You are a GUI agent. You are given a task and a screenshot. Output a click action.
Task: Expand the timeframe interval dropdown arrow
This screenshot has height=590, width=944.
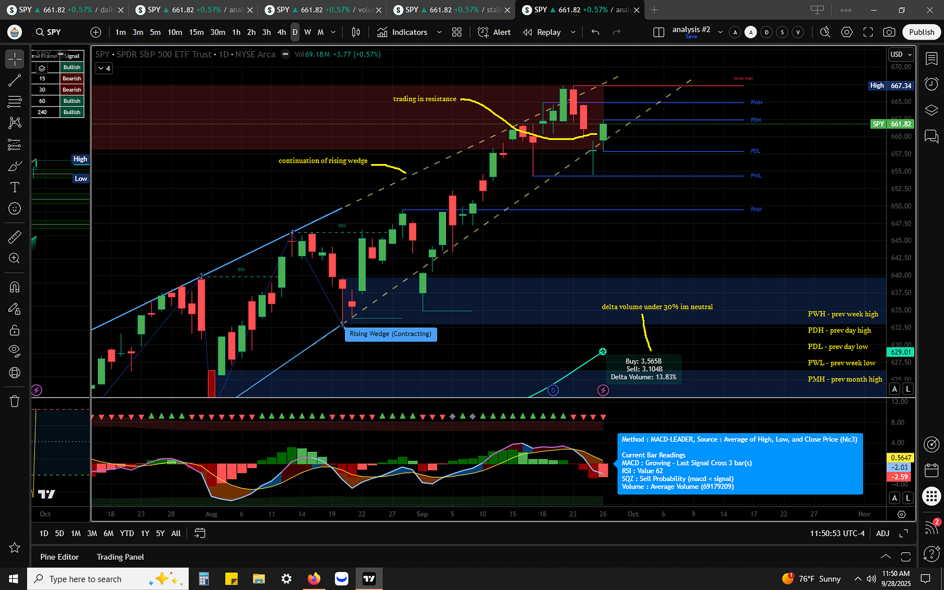(333, 32)
